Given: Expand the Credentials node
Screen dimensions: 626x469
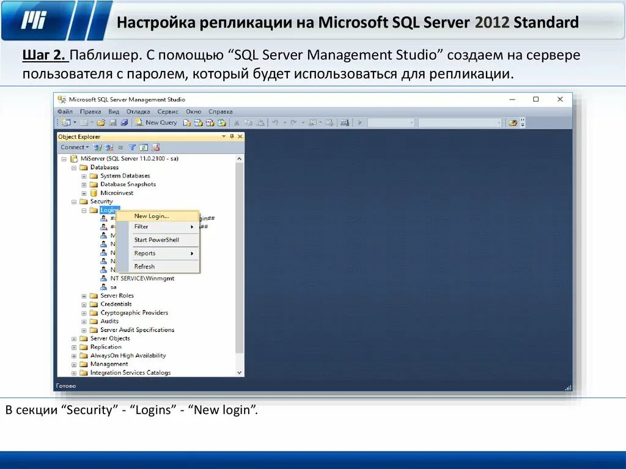Looking at the screenshot, I should click(x=84, y=305).
